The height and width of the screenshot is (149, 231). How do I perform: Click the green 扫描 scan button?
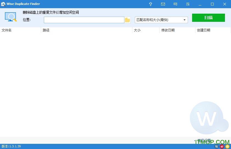[x=208, y=18]
